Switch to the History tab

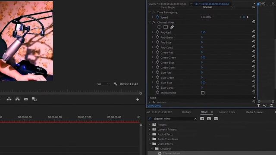point(186,112)
